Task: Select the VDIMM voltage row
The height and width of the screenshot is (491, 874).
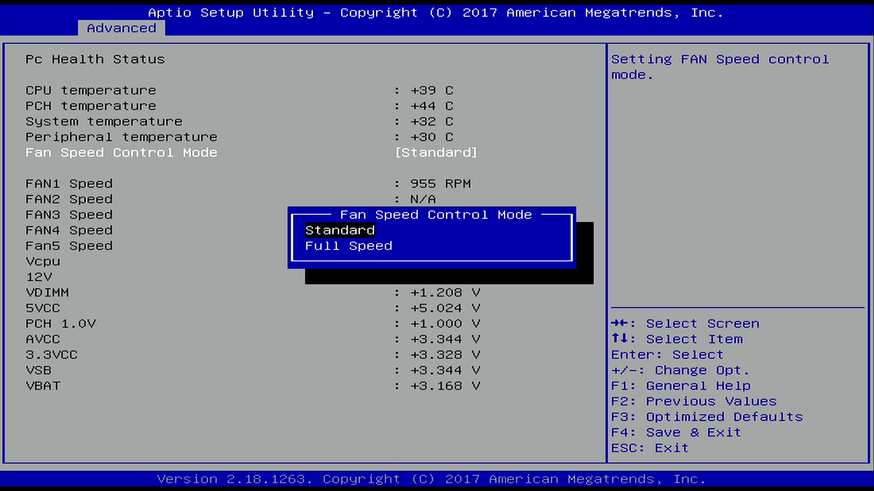Action: tap(47, 293)
